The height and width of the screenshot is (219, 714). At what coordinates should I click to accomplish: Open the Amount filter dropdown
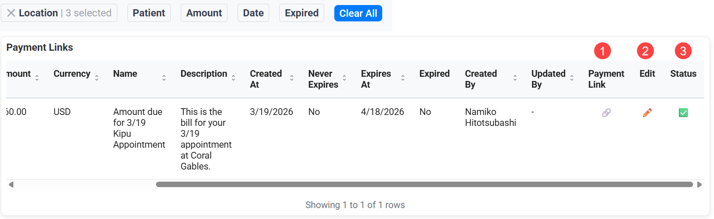coord(204,13)
